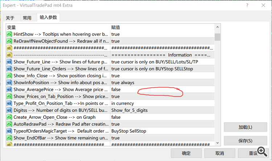Select AutoRedrawPad value true

click(115, 124)
